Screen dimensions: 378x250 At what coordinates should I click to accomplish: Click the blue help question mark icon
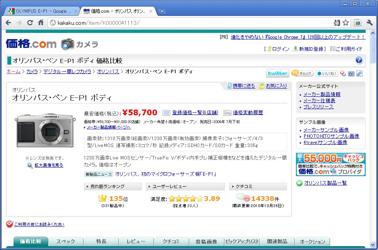[359, 60]
